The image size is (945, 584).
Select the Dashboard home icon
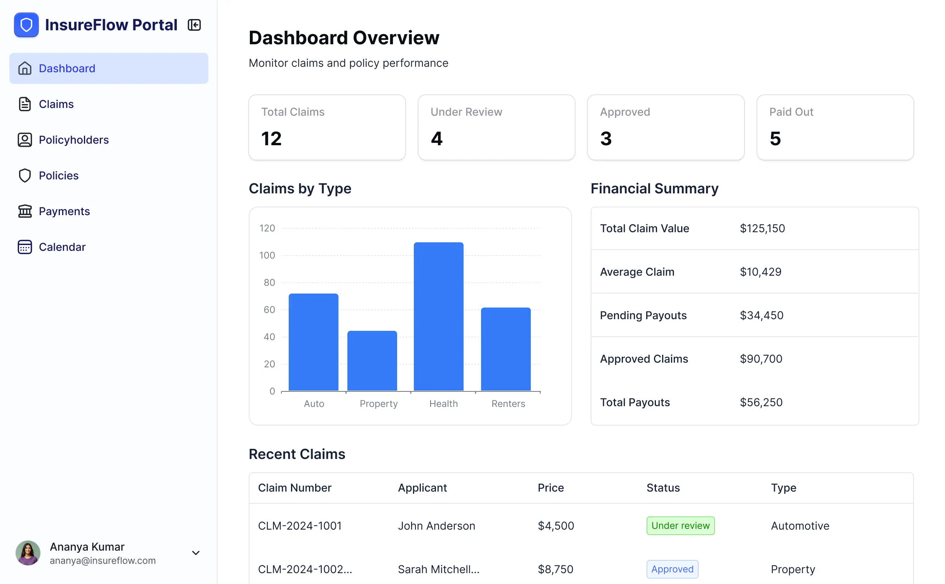click(25, 68)
